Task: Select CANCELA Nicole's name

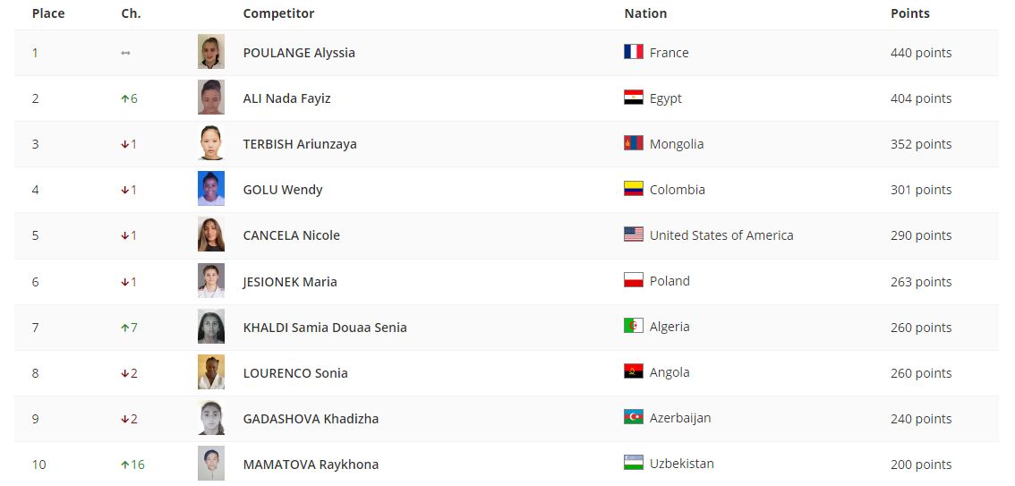Action: point(291,235)
